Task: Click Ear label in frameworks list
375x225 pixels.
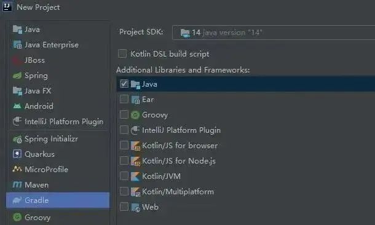Action: point(148,100)
